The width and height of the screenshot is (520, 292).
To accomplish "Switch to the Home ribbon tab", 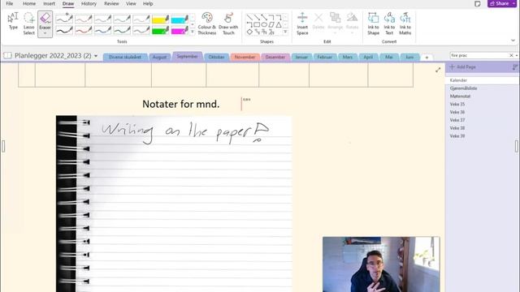I will click(29, 3).
